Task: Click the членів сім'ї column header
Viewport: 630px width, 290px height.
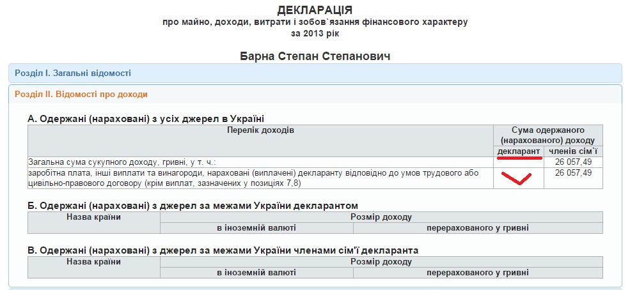Action: pyautogui.click(x=573, y=151)
